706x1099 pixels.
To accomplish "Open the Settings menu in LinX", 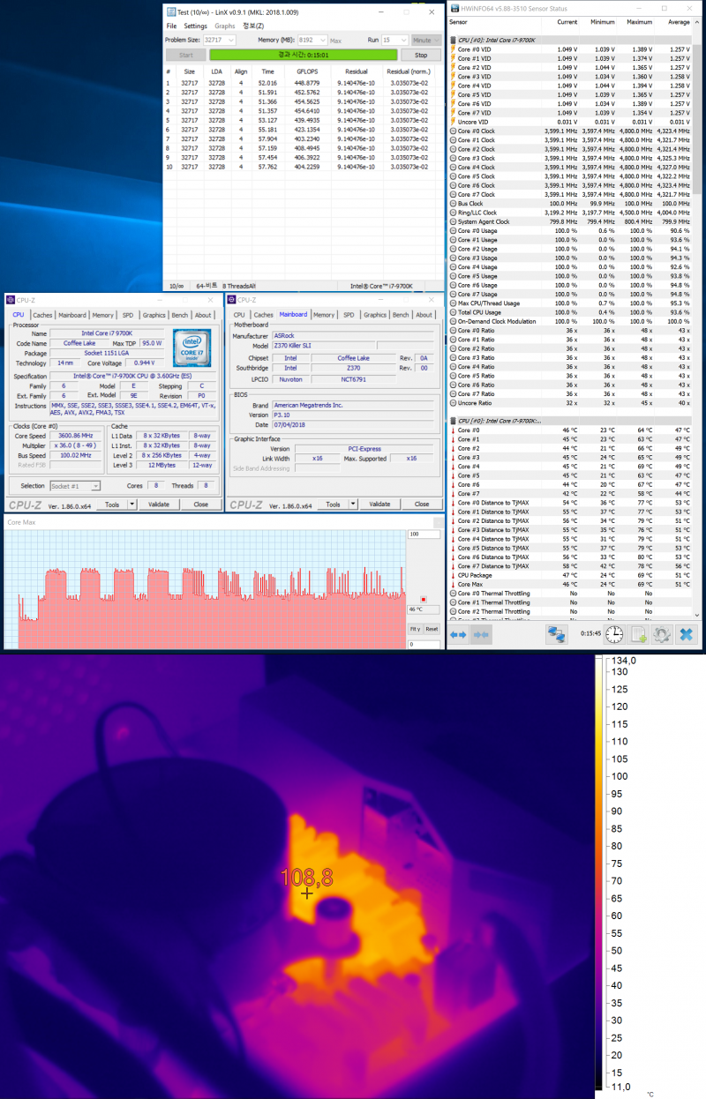I will 195,26.
